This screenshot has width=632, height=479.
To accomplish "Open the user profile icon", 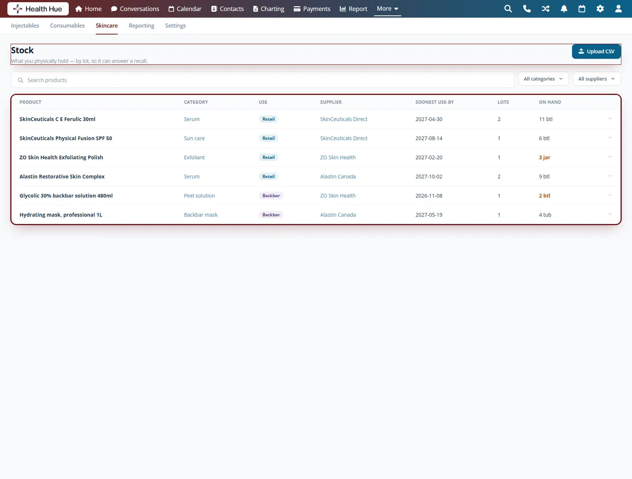I will [x=619, y=9].
